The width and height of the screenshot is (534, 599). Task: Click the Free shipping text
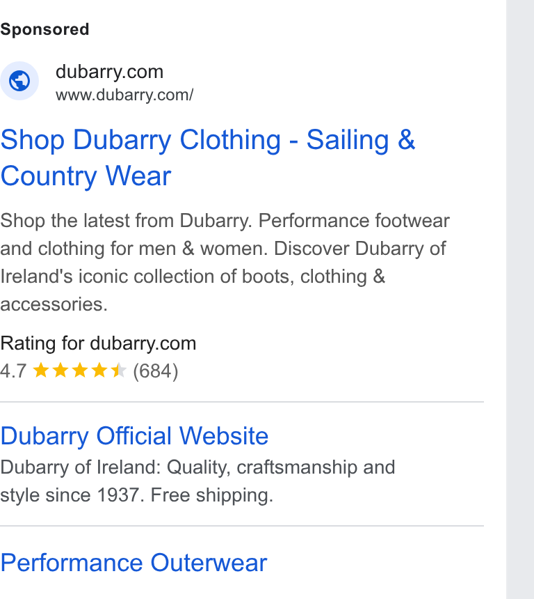pyautogui.click(x=211, y=495)
